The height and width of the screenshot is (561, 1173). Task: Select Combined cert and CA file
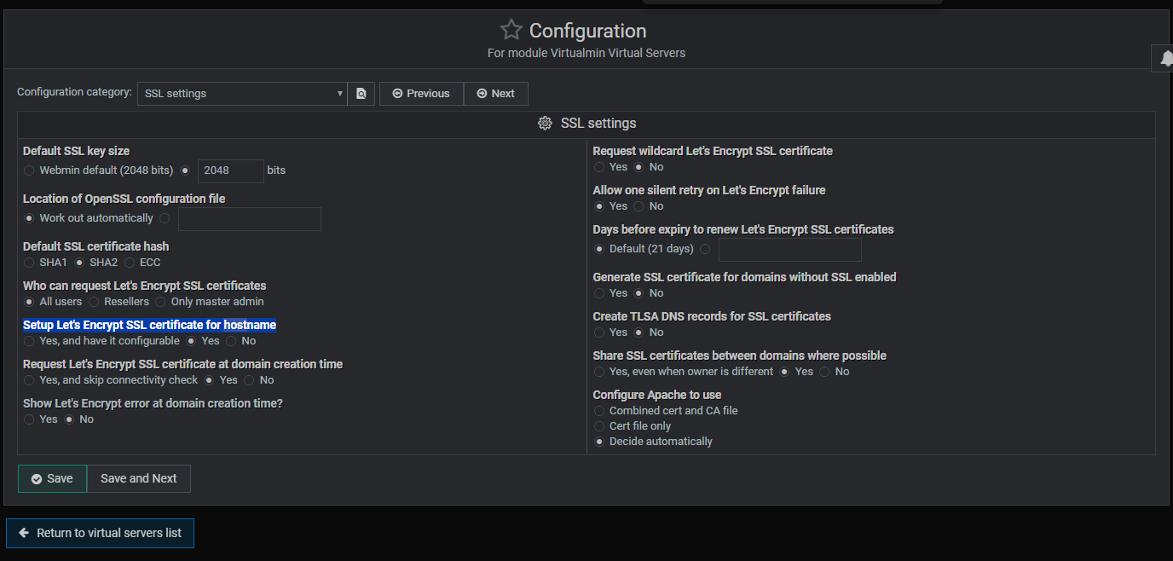[599, 411]
